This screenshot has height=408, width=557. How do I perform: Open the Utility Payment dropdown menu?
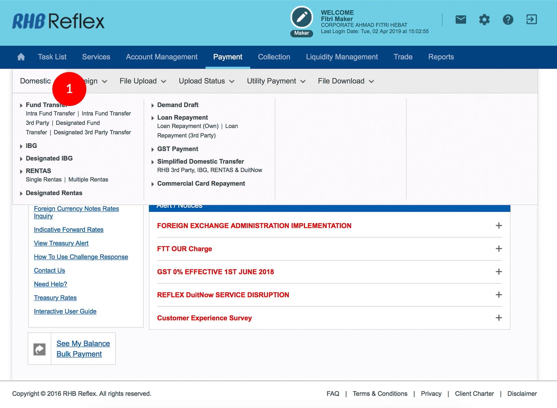click(x=276, y=81)
